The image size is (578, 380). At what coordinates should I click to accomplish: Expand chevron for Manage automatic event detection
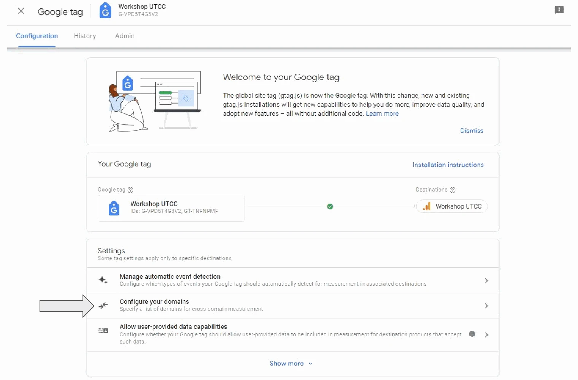coord(486,280)
